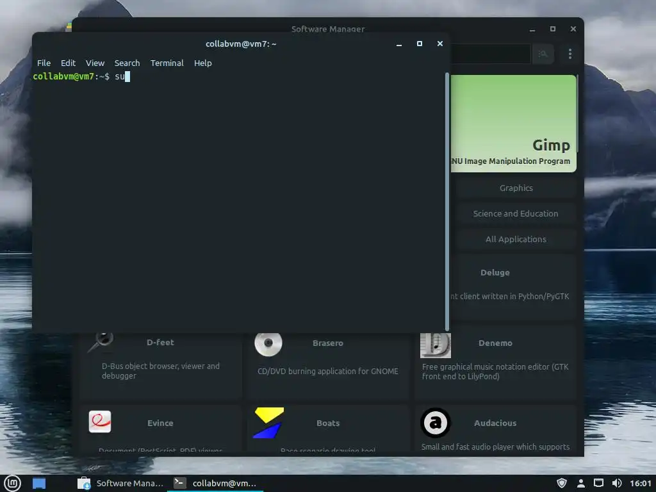
Task: Click the show desktop taskbar icon
Action: point(39,483)
